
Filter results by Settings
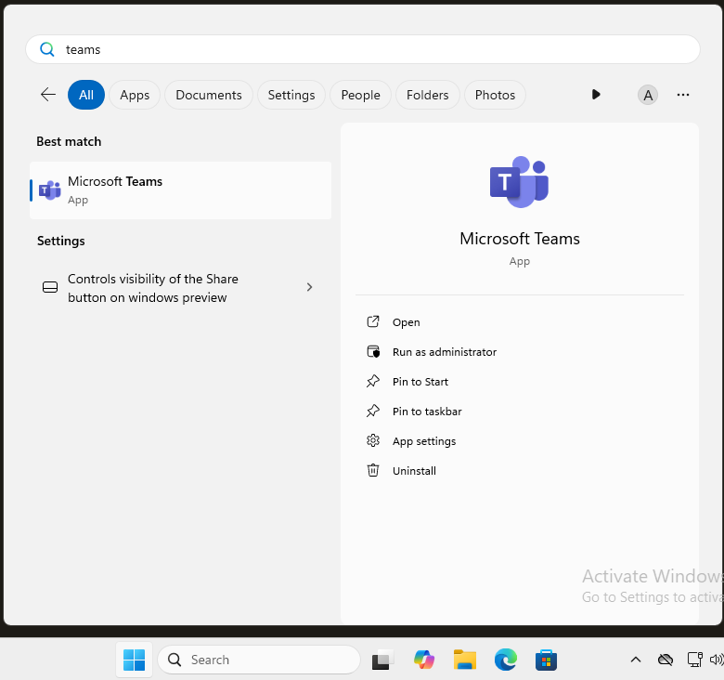point(291,95)
